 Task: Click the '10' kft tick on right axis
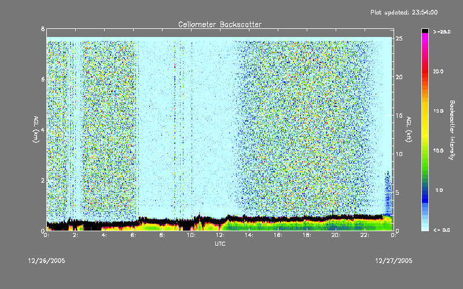[399, 154]
